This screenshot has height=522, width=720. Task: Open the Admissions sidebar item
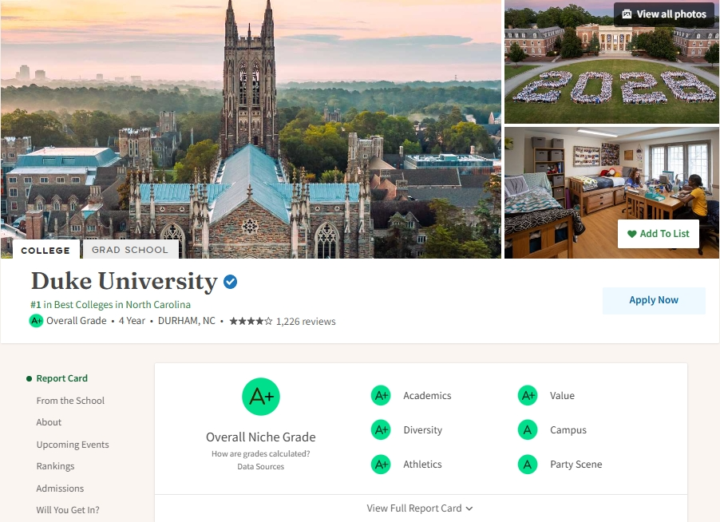point(60,488)
